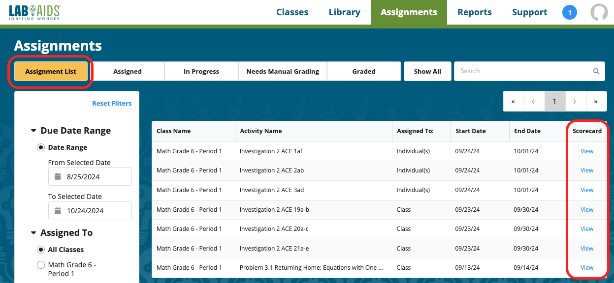Collapse the Due Date Range section
Image resolution: width=614 pixels, height=283 pixels.
[x=32, y=130]
